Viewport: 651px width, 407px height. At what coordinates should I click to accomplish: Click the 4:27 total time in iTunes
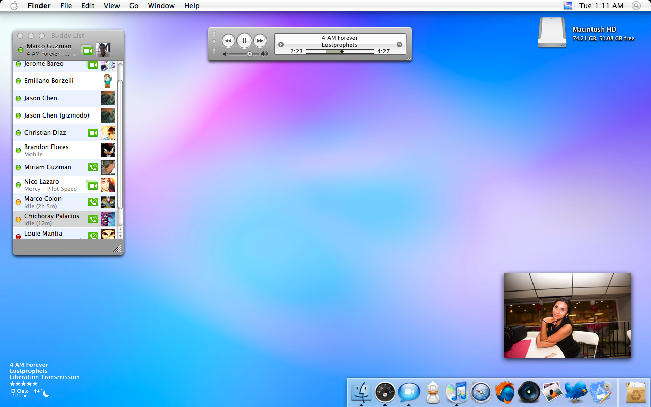pos(383,51)
